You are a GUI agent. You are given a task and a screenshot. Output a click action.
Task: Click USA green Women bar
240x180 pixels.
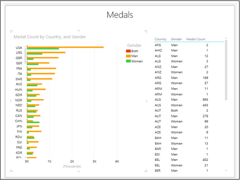[43, 48]
